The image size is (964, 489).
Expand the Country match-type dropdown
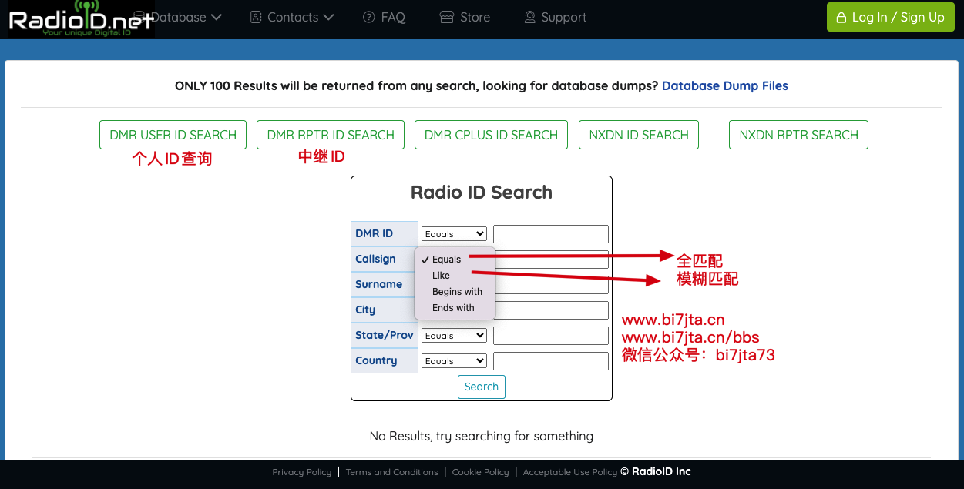454,361
